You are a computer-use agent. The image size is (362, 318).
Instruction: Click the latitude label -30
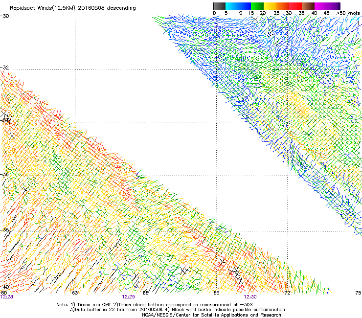point(4,16)
